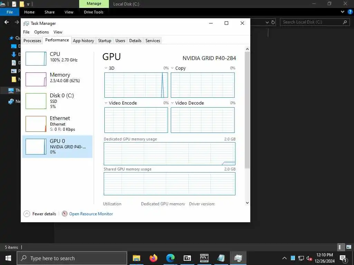Click Task Manager icon on the taskbar
The width and height of the screenshot is (354, 265).
coord(238,258)
